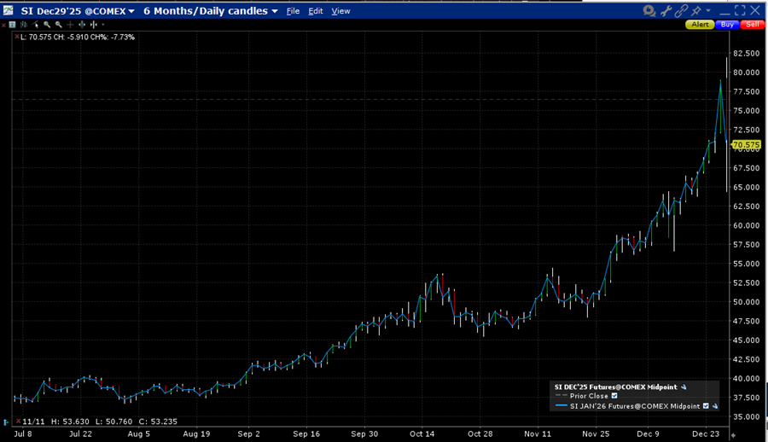Click the red Sell button

click(753, 25)
